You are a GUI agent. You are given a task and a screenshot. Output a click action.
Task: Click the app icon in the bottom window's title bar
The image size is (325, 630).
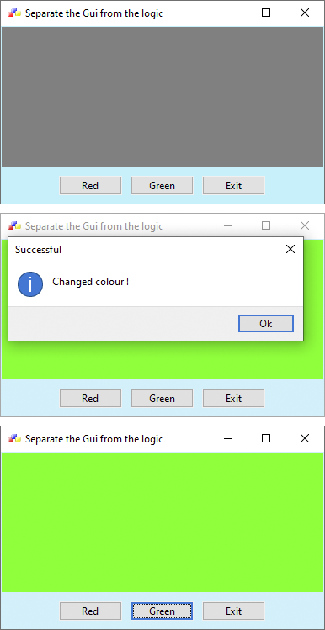(x=14, y=438)
